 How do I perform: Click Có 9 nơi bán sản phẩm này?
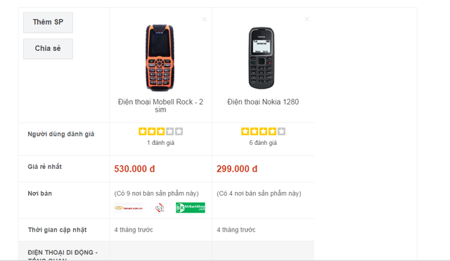156,193
